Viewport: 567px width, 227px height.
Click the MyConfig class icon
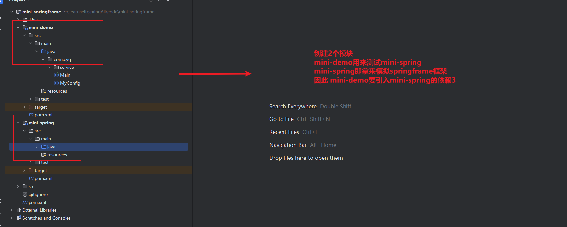coord(56,83)
